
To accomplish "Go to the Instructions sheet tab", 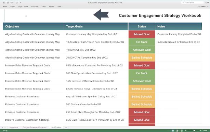I will pyautogui.click(x=14, y=127).
